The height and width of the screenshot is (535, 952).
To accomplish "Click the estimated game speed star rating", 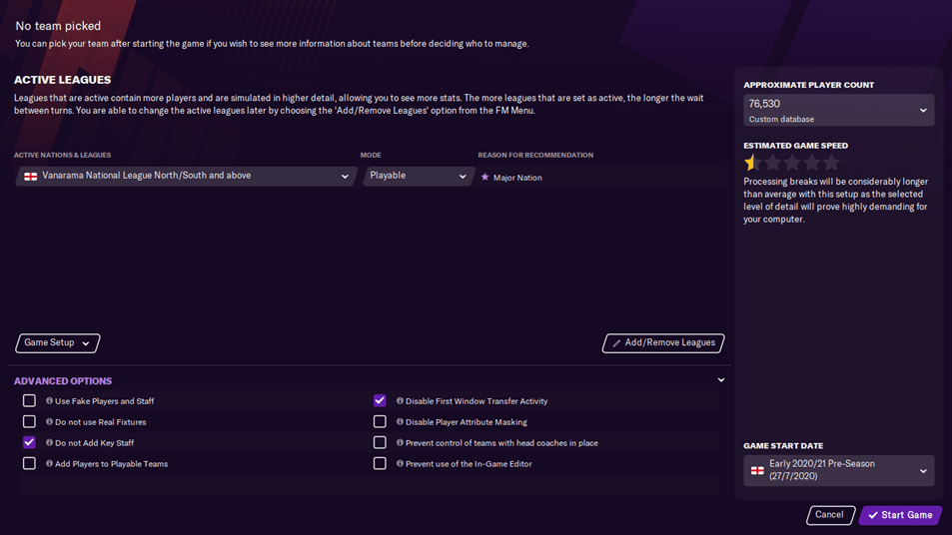I will click(791, 163).
